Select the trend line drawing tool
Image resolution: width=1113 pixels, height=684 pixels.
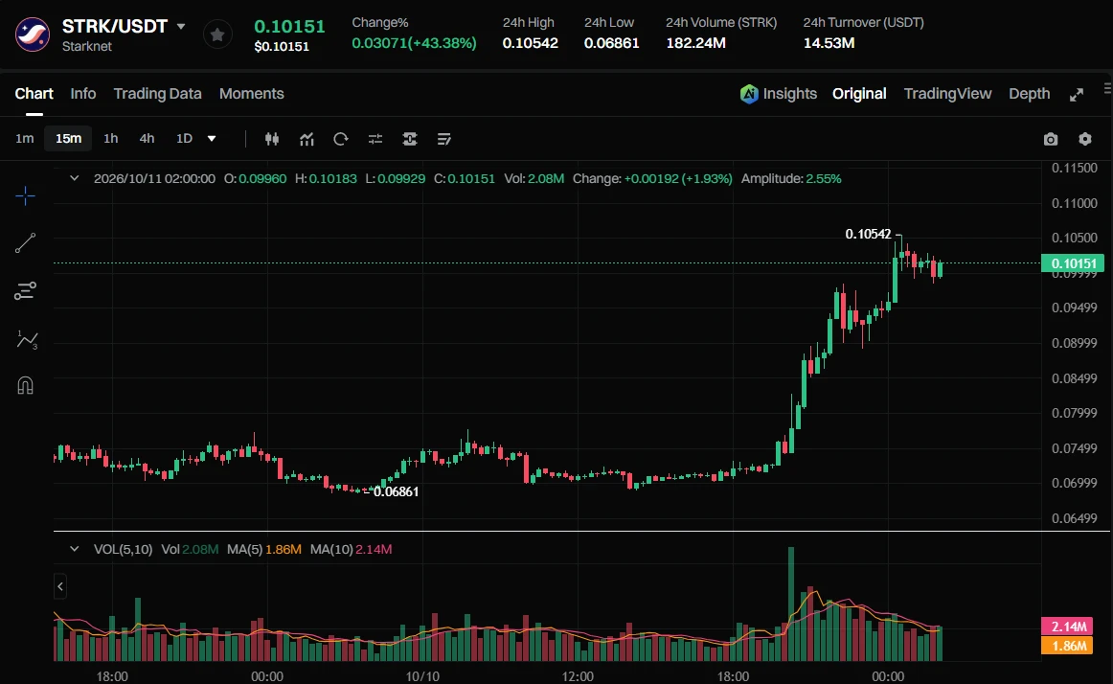(x=26, y=243)
